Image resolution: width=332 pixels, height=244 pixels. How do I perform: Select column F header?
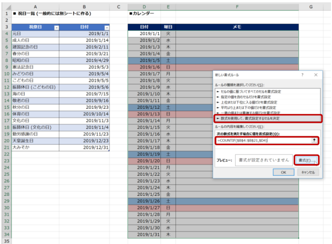tap(237, 7)
